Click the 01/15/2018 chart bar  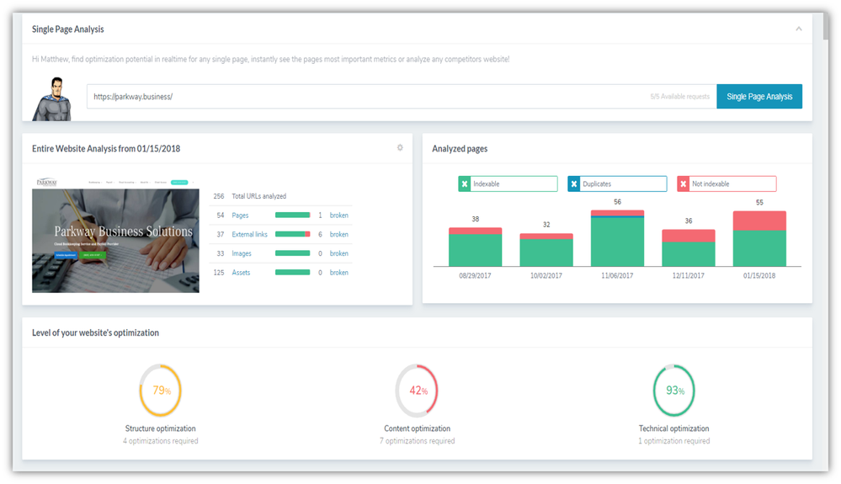tap(759, 238)
